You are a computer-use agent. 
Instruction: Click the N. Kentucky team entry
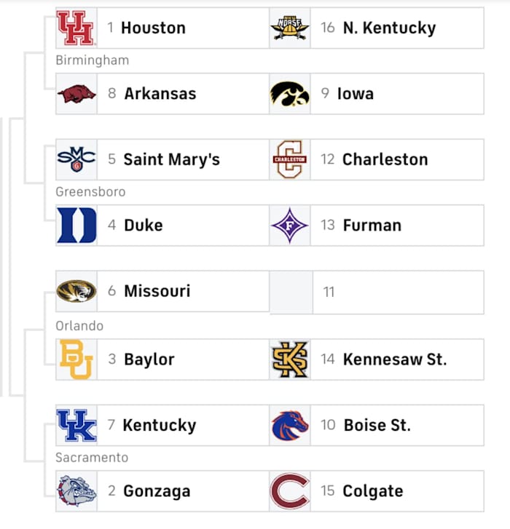point(388,28)
